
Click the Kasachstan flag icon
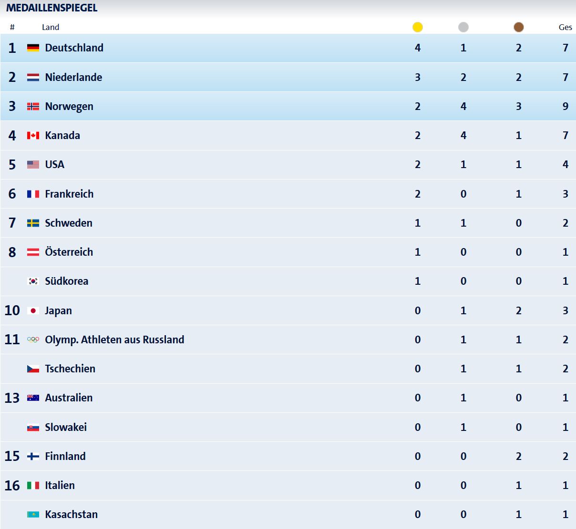pos(33,515)
